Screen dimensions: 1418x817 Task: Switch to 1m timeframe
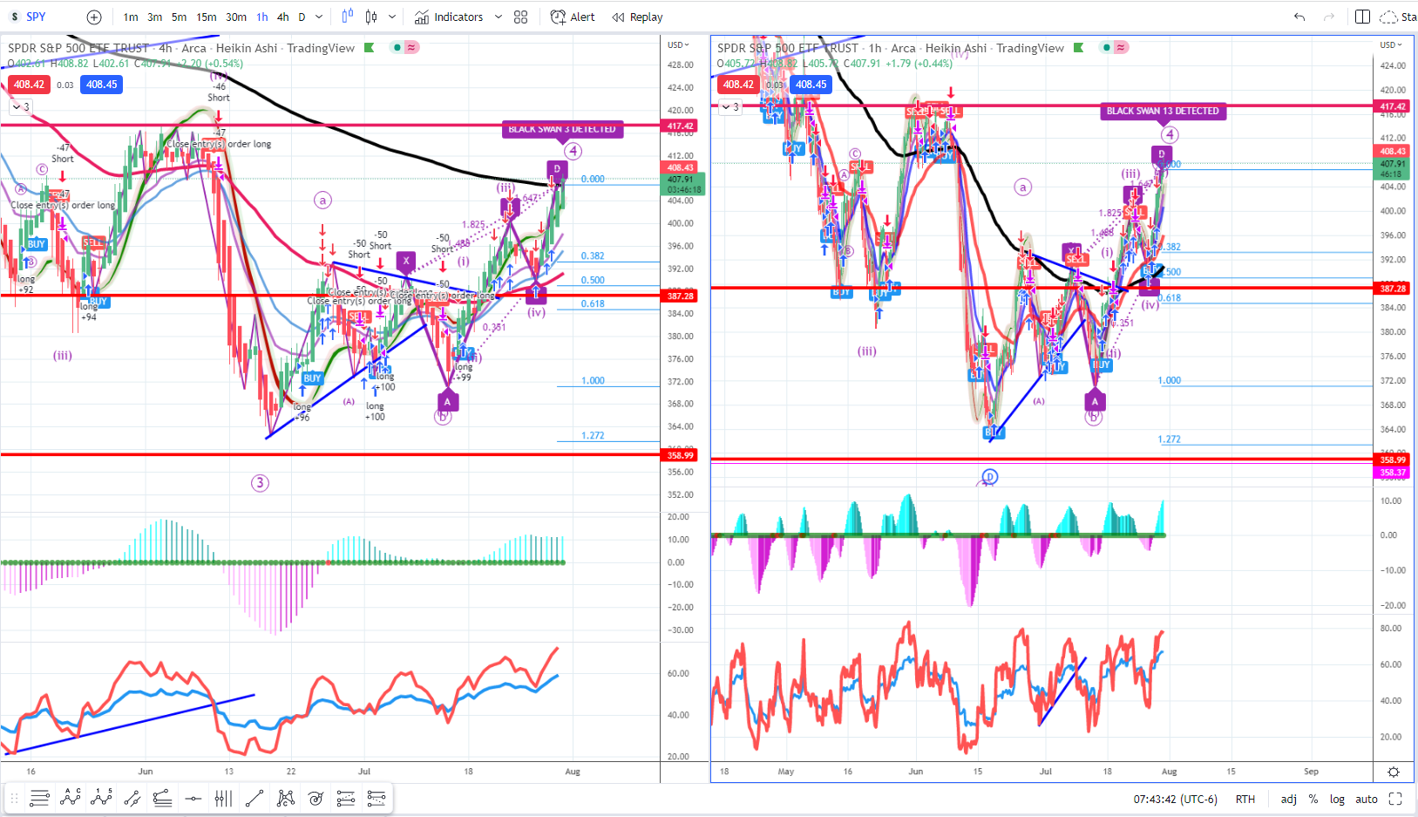pyautogui.click(x=131, y=17)
